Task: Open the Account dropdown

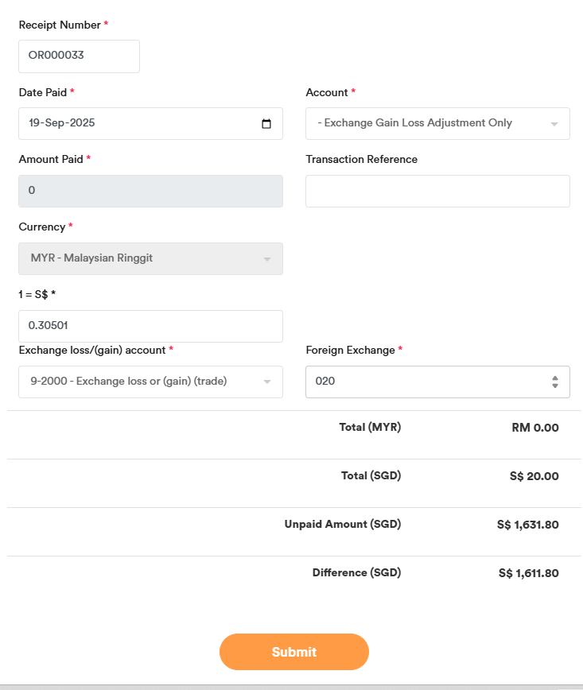Action: coord(437,123)
